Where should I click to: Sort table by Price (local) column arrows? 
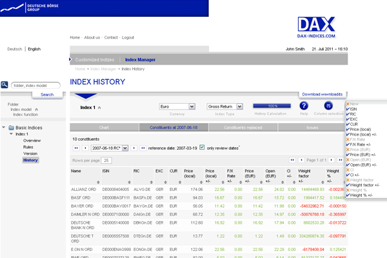201,182
